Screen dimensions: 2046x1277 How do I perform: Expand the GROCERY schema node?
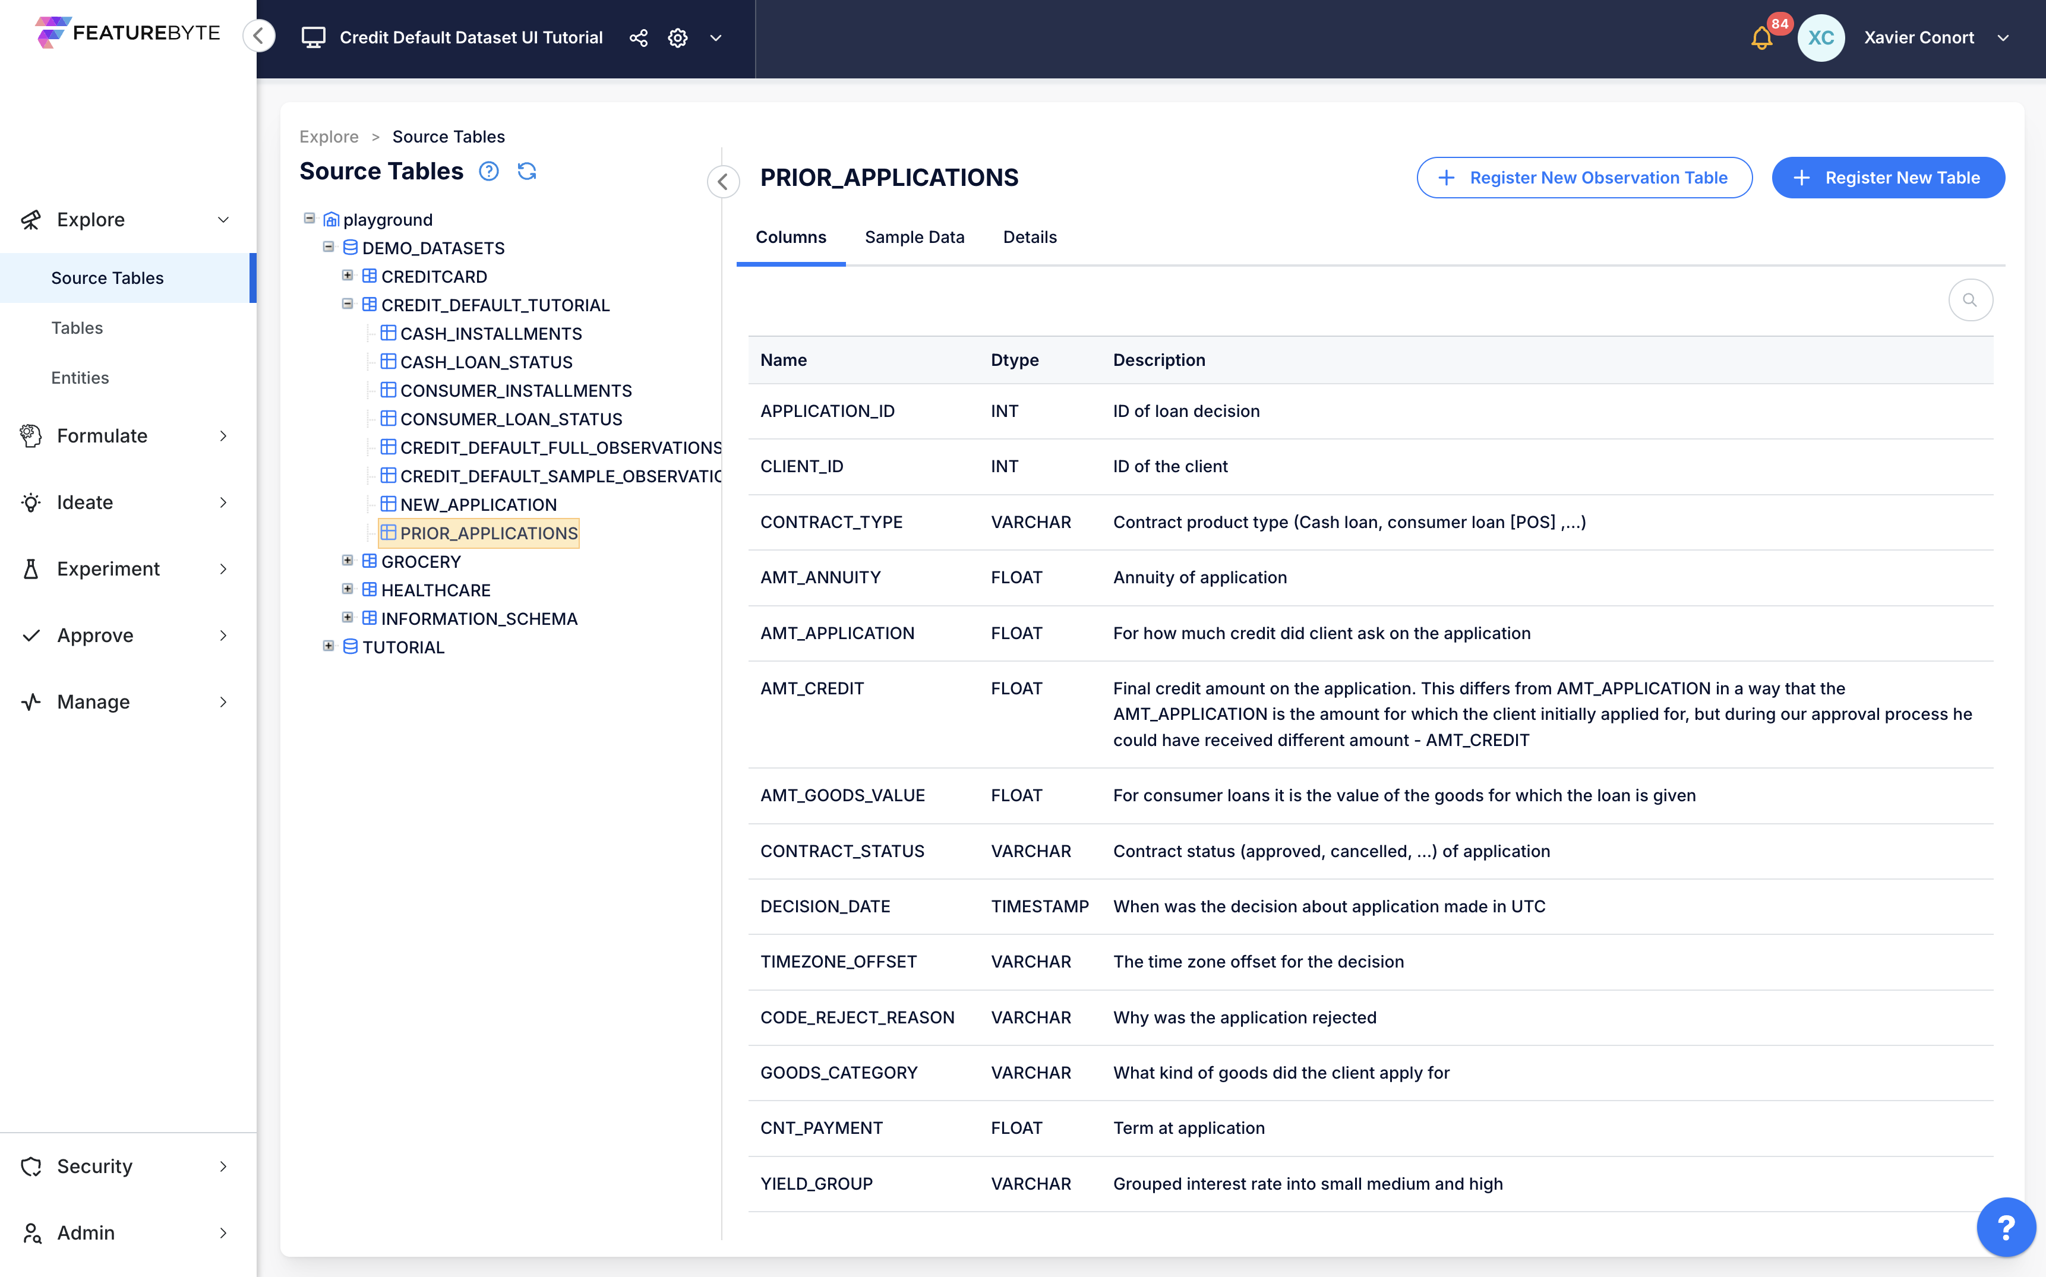347,561
